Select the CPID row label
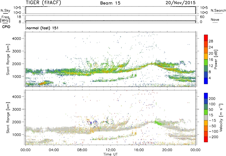 (6, 27)
